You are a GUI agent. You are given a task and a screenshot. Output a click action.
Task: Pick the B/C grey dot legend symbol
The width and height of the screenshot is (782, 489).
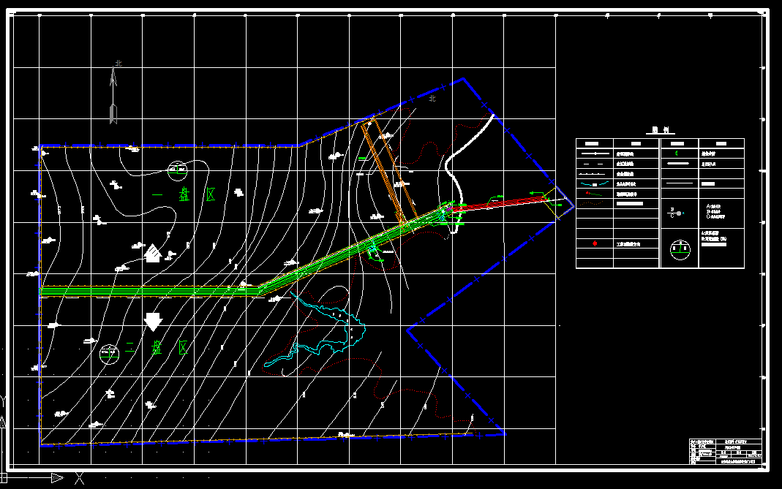[x=676, y=213]
